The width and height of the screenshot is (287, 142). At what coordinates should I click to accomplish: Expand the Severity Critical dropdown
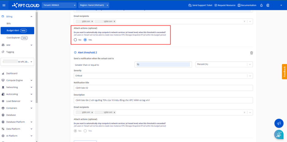click(163, 76)
